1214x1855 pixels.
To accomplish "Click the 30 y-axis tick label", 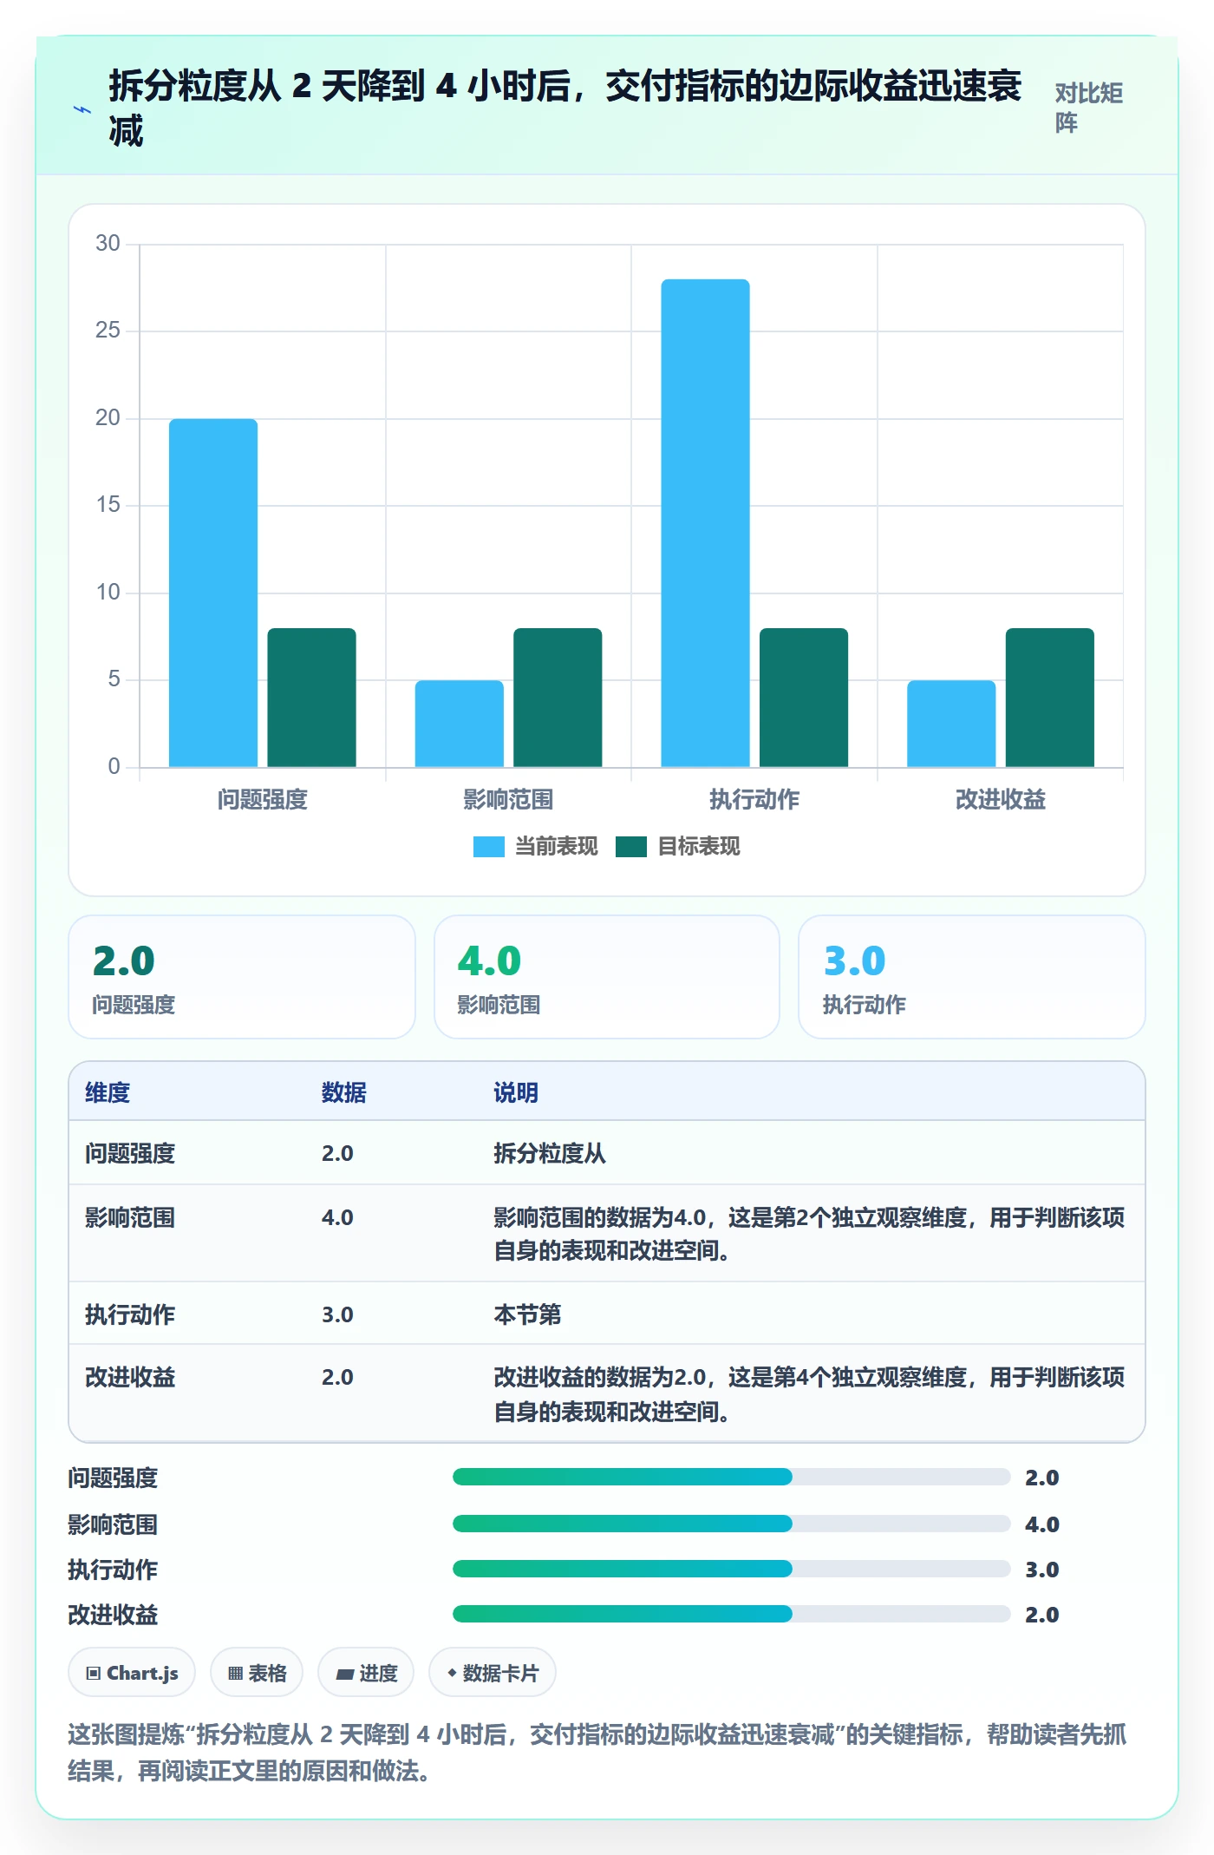I will 108,243.
